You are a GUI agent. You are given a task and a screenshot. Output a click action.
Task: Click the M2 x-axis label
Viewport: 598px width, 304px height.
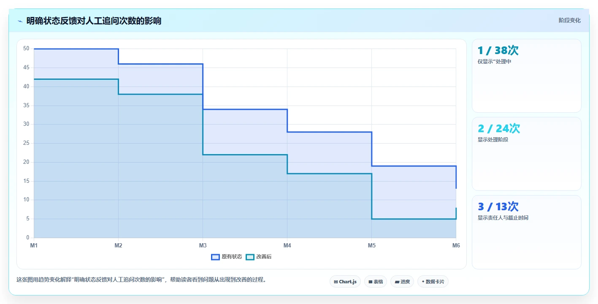point(118,245)
